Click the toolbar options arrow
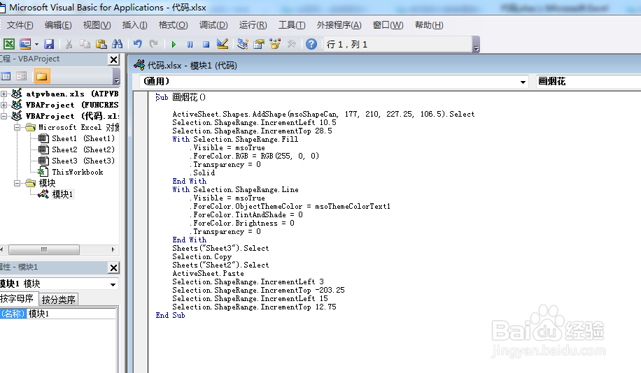Viewport: 641px width, 373px height. coord(476,45)
